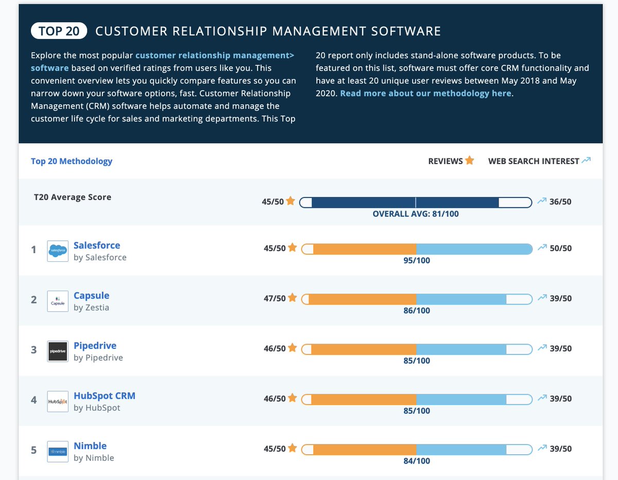Click the Nimble logo thumbnail
Screen dimensions: 618x480
tap(58, 451)
